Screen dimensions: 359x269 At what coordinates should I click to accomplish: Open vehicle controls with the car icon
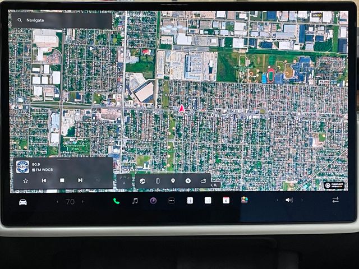(x=22, y=202)
